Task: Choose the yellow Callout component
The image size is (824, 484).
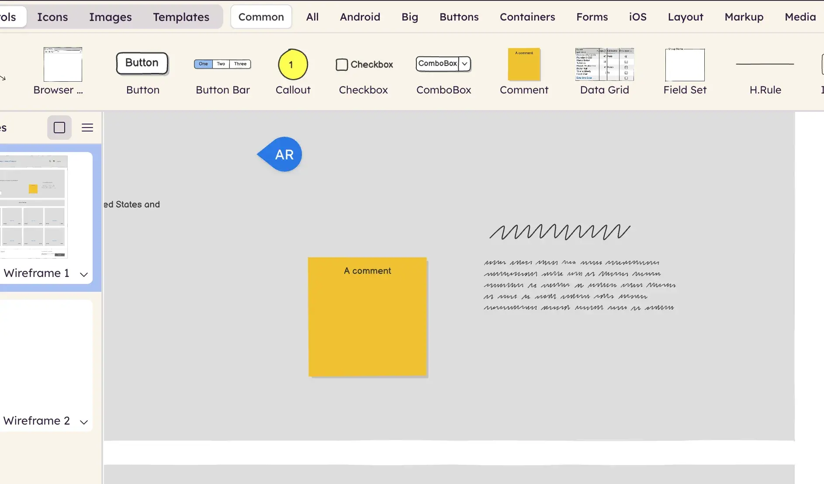Action: tap(293, 65)
